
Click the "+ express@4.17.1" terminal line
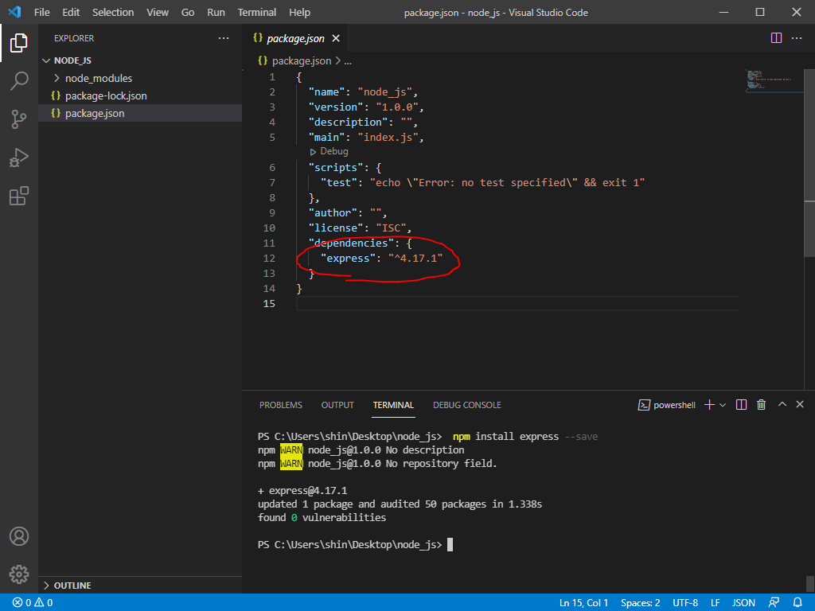pos(302,490)
